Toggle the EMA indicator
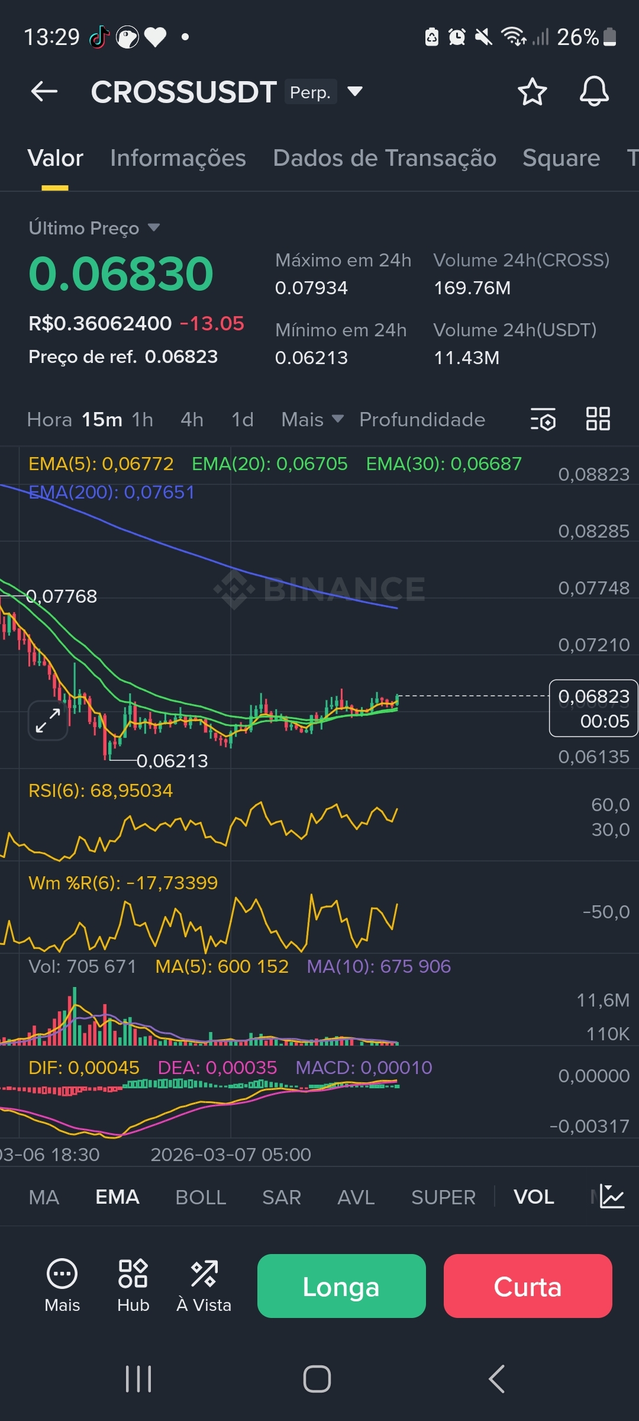The height and width of the screenshot is (1421, 639). point(117,1197)
